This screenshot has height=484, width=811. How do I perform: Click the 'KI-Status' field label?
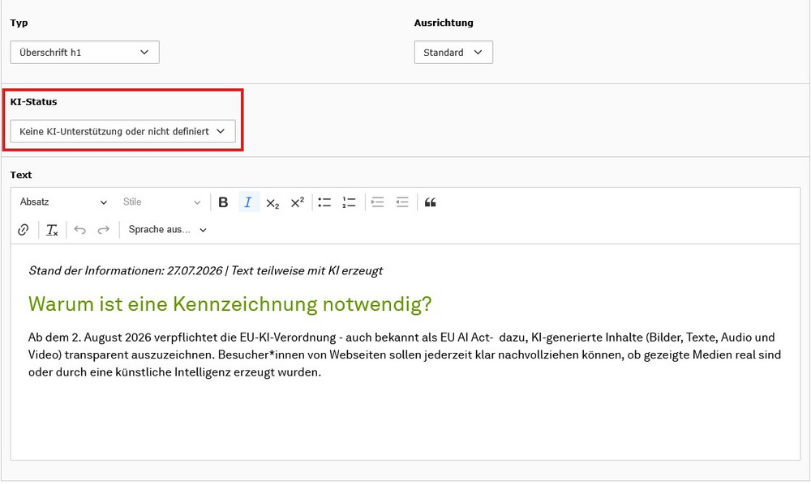point(33,102)
